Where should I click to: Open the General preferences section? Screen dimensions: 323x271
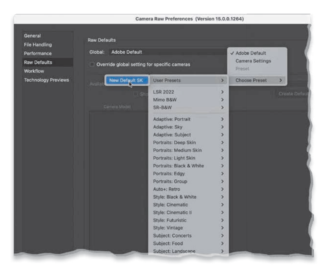pyautogui.click(x=32, y=36)
